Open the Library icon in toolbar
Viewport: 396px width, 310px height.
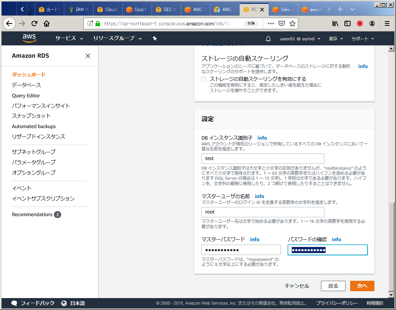tap(335, 23)
